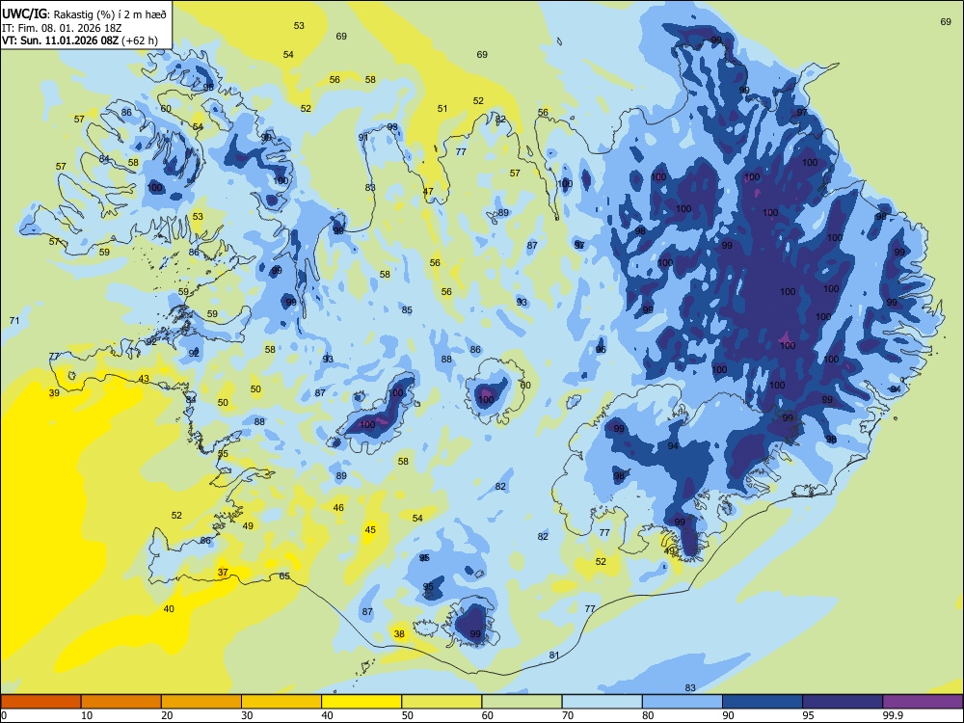Click the valid time 'VT: Sun. 11.01.2026 08Z (+62 h)'
Screen dimensions: 964x723
[x=79, y=40]
